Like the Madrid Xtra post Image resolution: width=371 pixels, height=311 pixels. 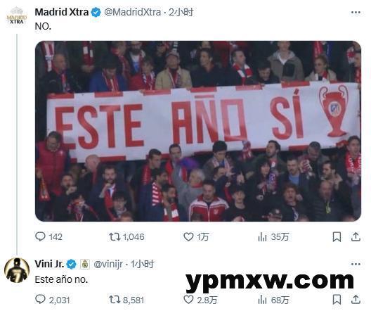[x=196, y=236]
